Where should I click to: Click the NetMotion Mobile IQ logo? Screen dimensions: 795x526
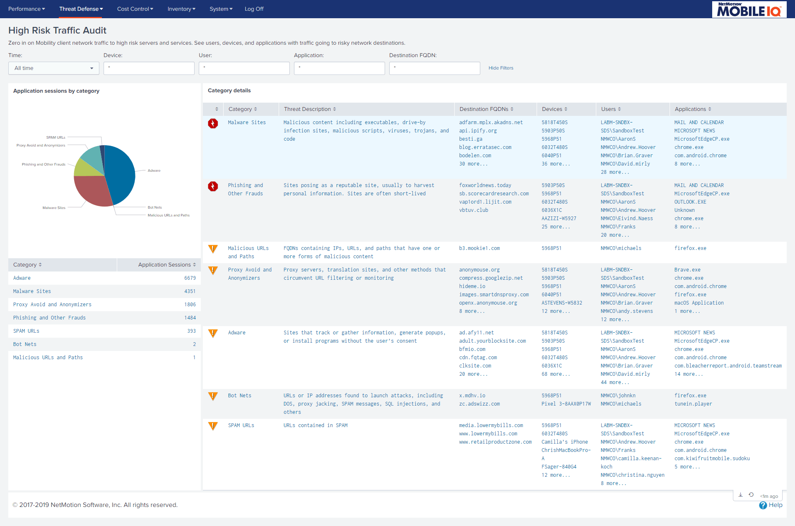[x=749, y=9]
